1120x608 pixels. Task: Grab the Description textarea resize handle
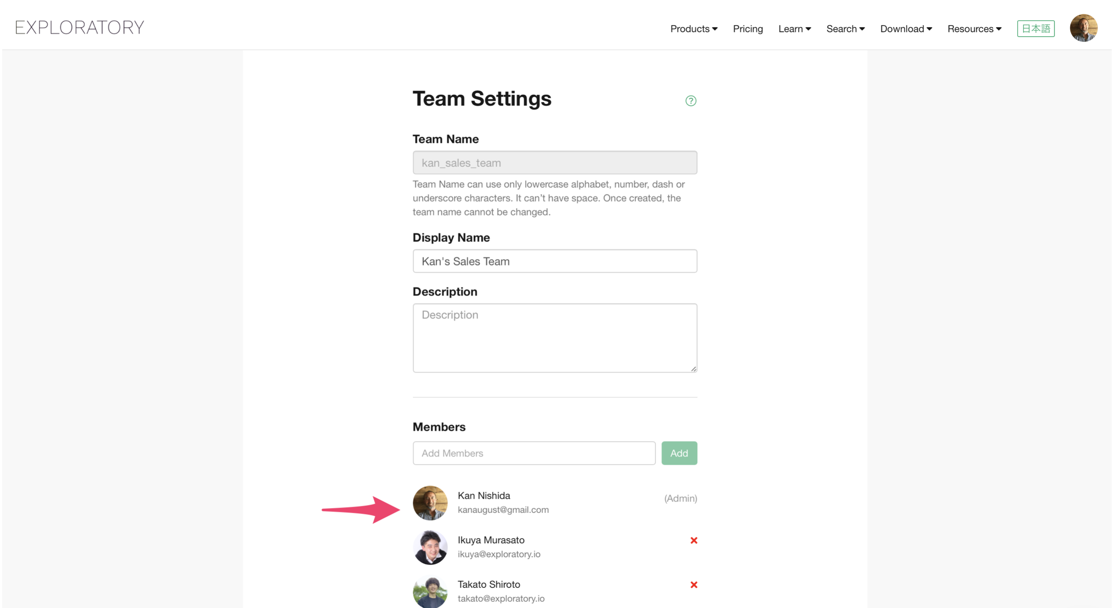[x=693, y=369]
